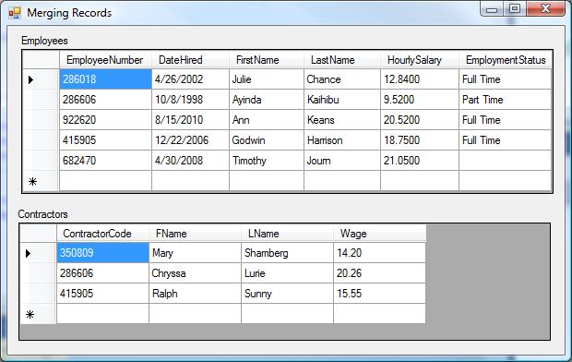The image size is (572, 362).
Task: Select contractor last name Sunny
Action: point(288,294)
